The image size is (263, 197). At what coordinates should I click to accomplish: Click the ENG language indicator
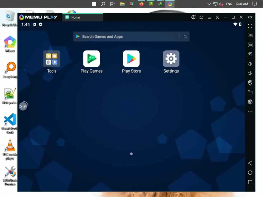click(229, 4)
